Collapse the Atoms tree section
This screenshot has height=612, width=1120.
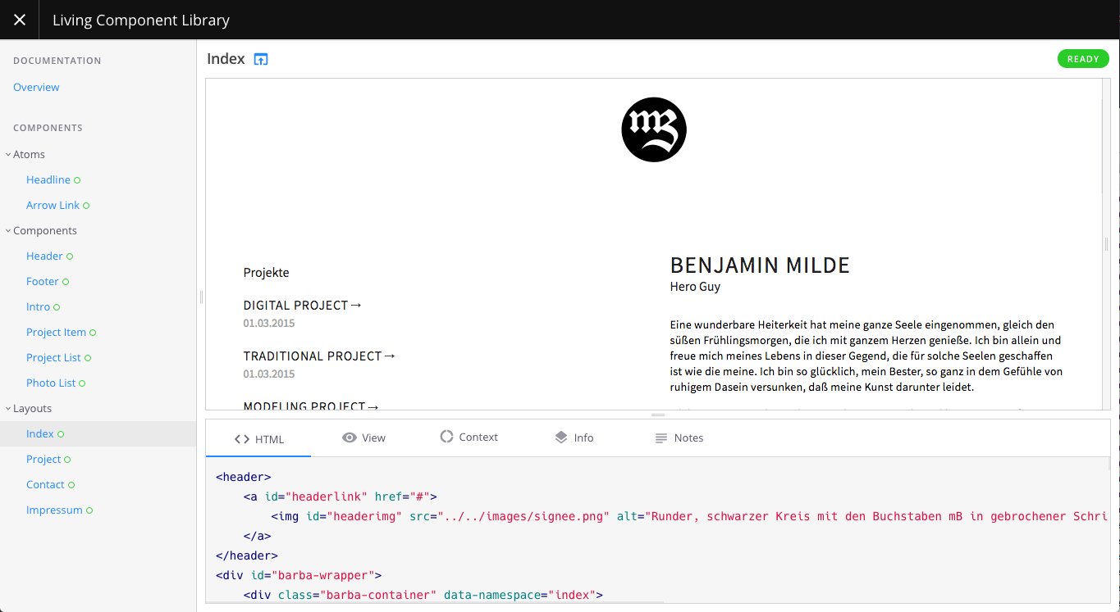click(8, 154)
